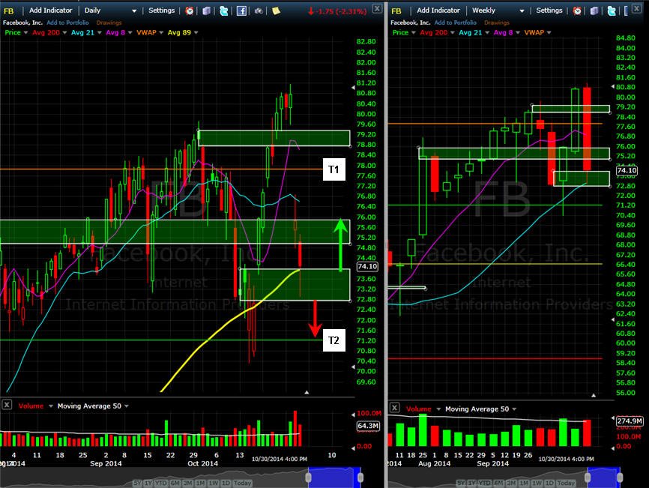Click the Today range button in Daily chart
This screenshot has height=488, width=649.
tap(243, 483)
